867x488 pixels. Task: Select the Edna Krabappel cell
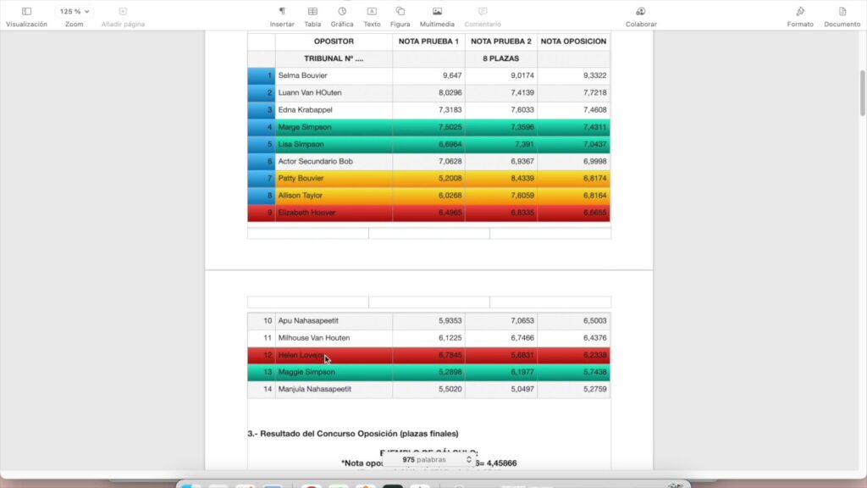pos(334,110)
